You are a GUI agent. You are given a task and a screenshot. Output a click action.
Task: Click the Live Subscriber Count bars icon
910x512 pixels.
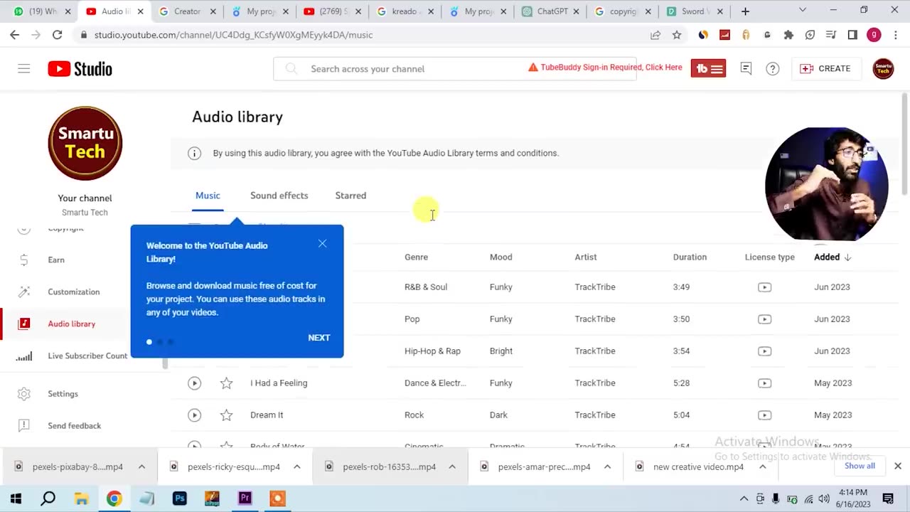[24, 356]
